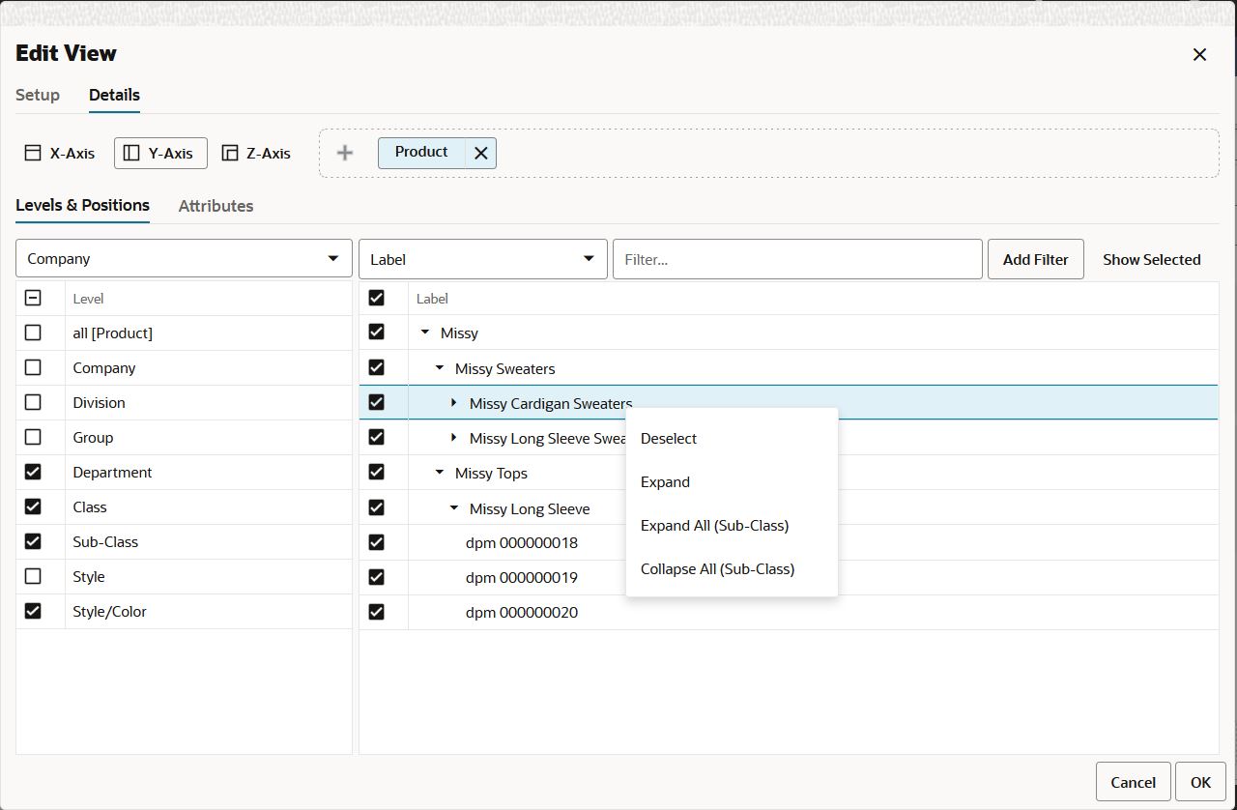Click the plus icon to add a dimension
This screenshot has height=810, width=1237.
click(345, 153)
